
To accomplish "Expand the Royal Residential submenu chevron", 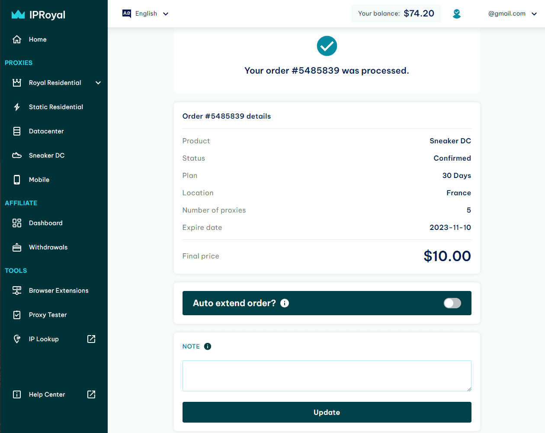I will [98, 83].
